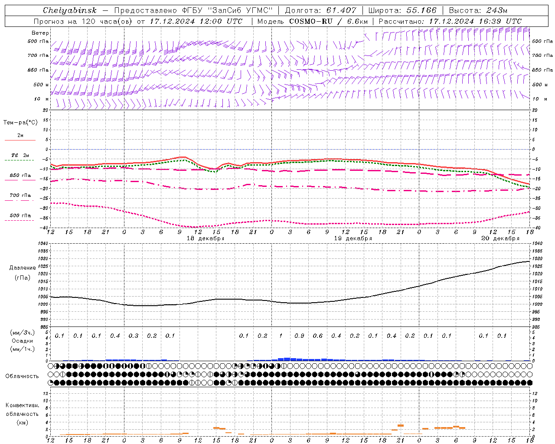
Task: Click the '20 декабря' date label
Action: (x=500, y=238)
